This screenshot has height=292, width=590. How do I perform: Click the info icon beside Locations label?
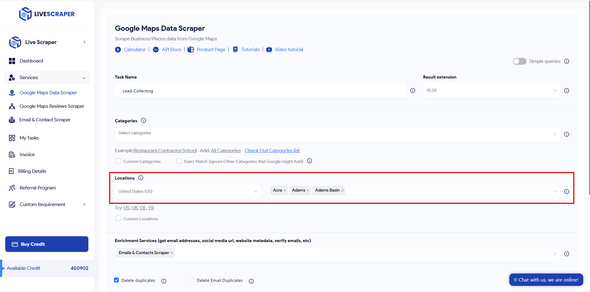141,178
